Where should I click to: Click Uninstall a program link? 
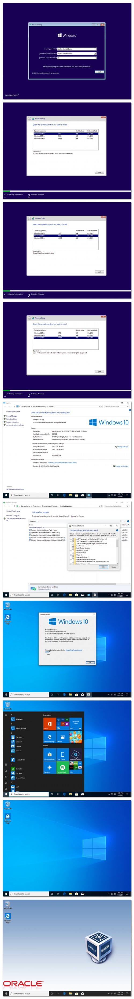coord(13,516)
